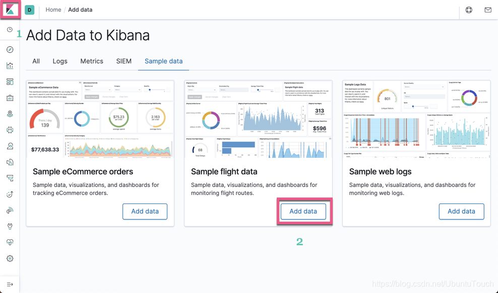Open the D space avatar
This screenshot has height=293, width=498.
30,10
